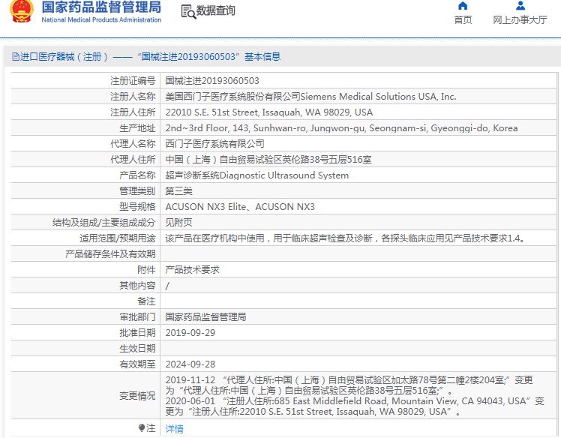This screenshot has height=438, width=561.
Task: Click the 生效日期 row label
Action: (137, 348)
